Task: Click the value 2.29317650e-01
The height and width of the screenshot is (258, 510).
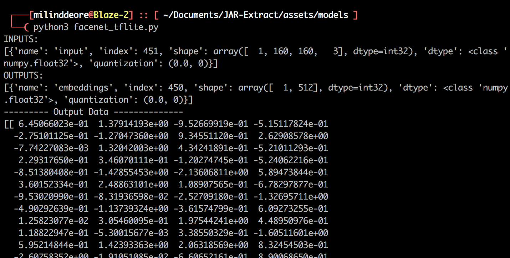Action: [53, 160]
